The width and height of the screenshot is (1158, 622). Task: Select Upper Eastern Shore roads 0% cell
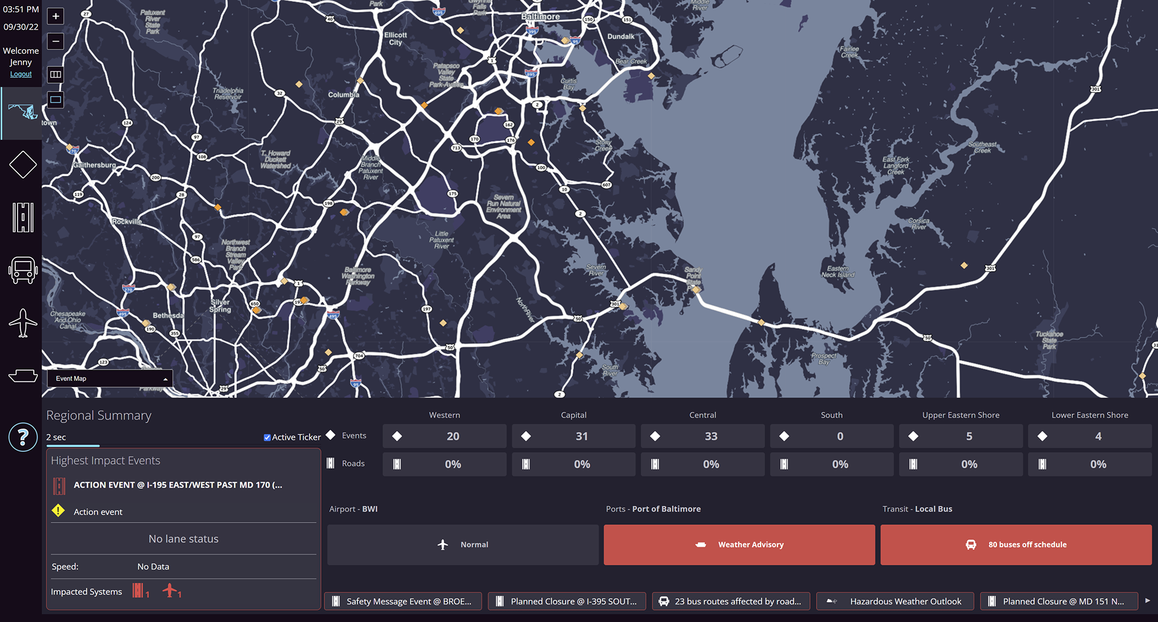point(961,464)
